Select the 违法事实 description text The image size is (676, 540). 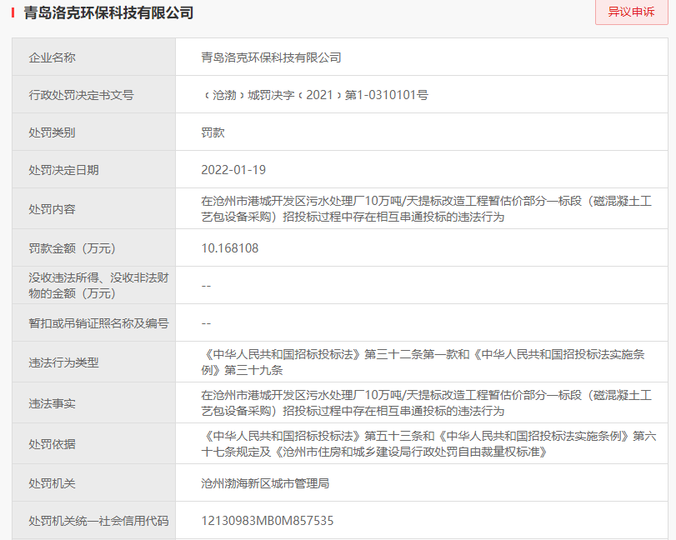(427, 403)
